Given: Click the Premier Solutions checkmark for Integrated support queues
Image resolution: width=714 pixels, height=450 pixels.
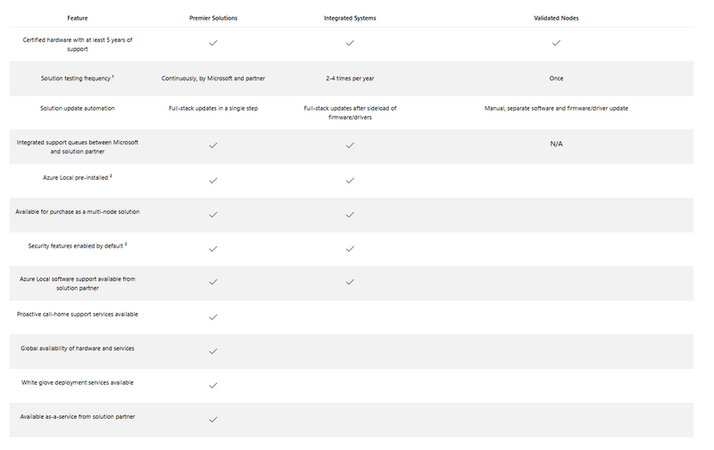Looking at the screenshot, I should click(x=213, y=145).
